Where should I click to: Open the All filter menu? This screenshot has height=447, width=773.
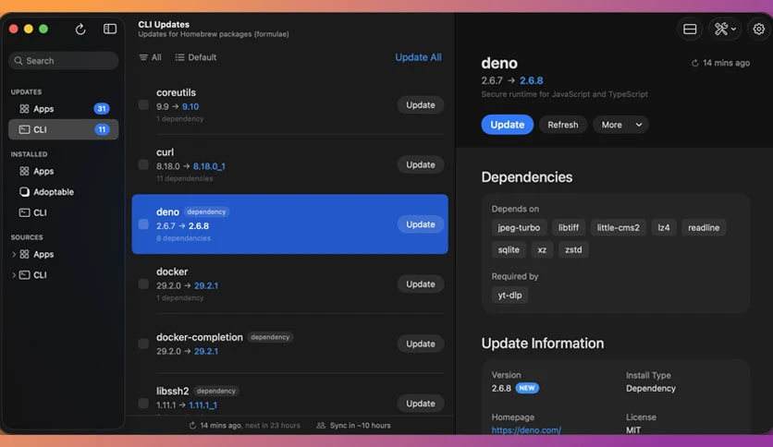pos(151,57)
